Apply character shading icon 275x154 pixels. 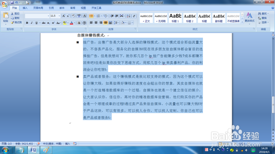(x=79, y=23)
